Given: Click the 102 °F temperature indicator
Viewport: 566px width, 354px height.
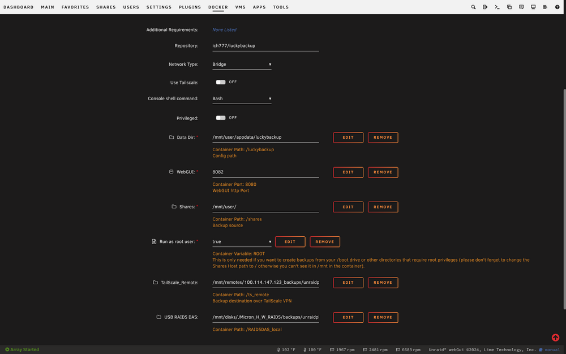Looking at the screenshot, I should [286, 349].
